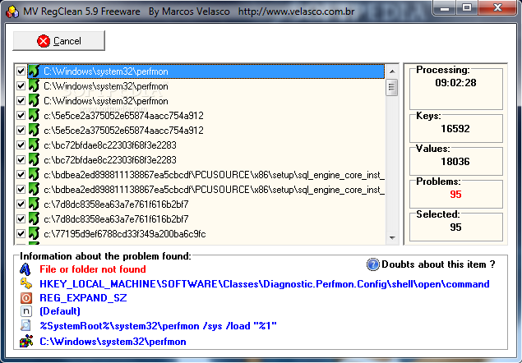522x363 pixels.
Task: Click scrollbar up arrow of the list
Action: pyautogui.click(x=392, y=71)
